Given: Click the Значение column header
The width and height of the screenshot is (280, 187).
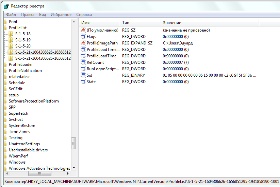Looking at the screenshot, I should (x=172, y=23).
